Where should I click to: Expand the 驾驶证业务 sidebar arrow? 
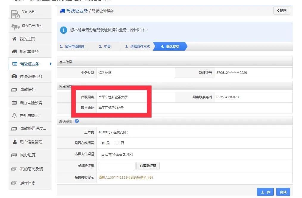click(51, 64)
